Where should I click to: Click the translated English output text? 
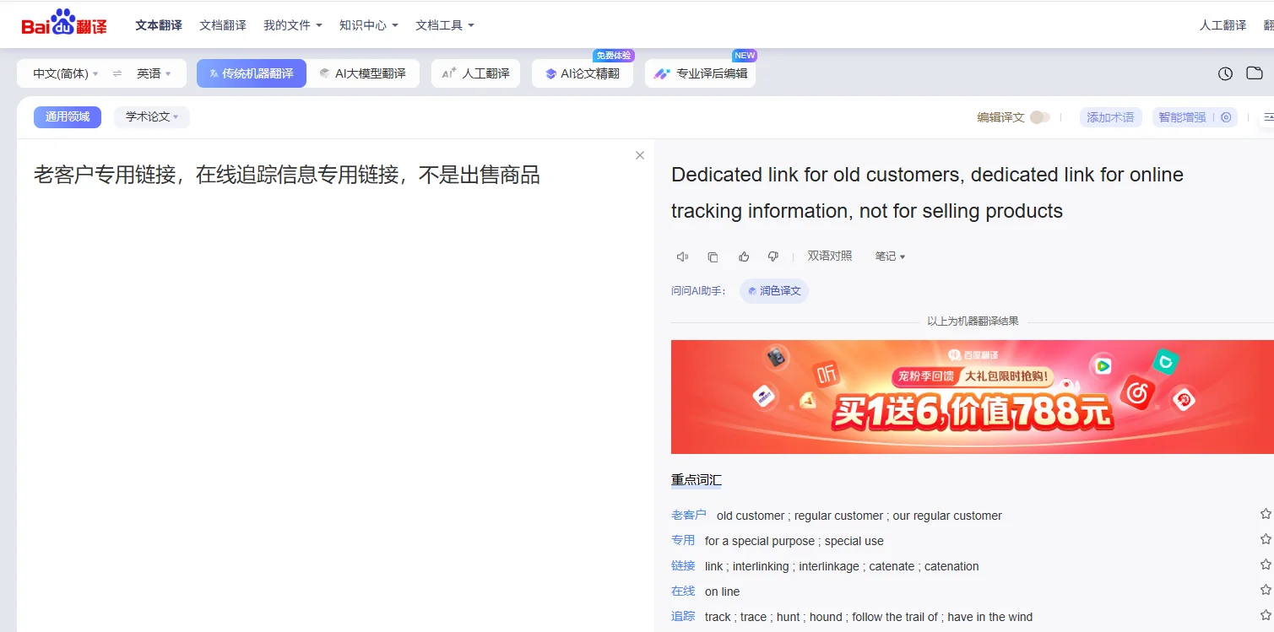(x=927, y=192)
